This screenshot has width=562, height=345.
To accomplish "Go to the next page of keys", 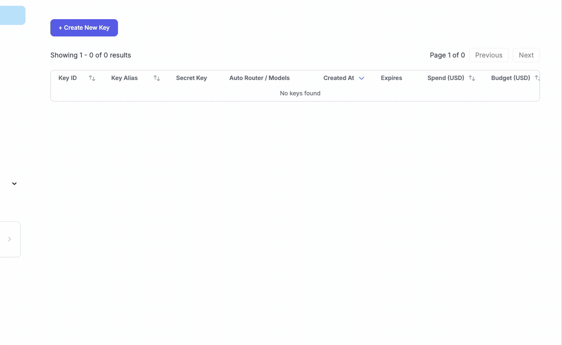I will [x=526, y=55].
